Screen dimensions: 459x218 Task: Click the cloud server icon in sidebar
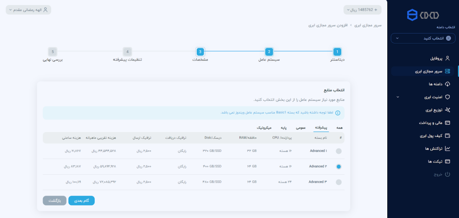447,71
